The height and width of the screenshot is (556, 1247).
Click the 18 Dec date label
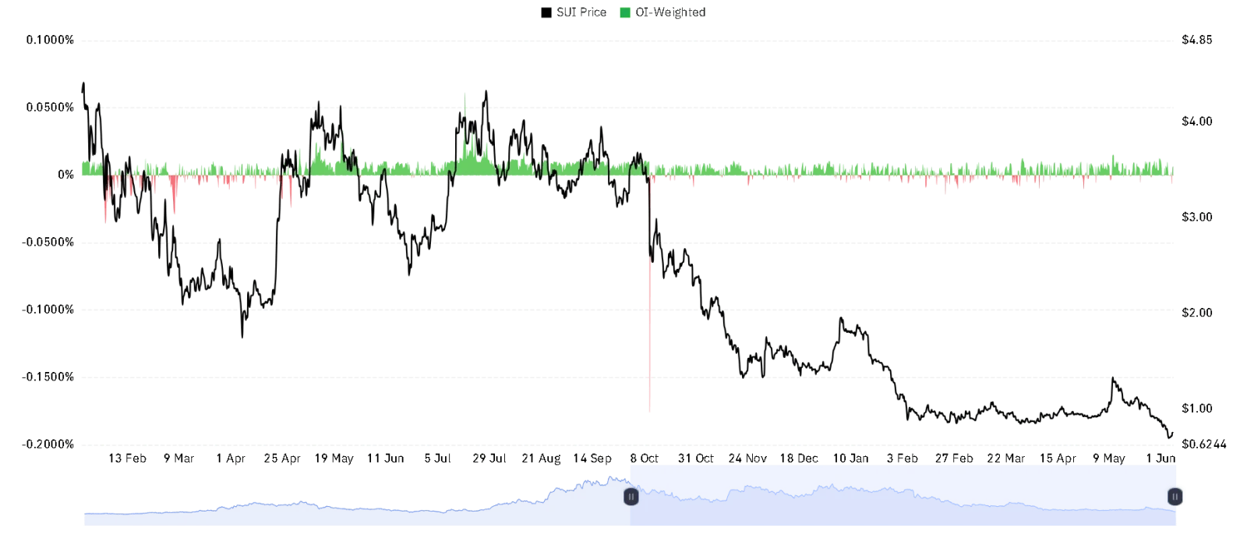point(799,459)
